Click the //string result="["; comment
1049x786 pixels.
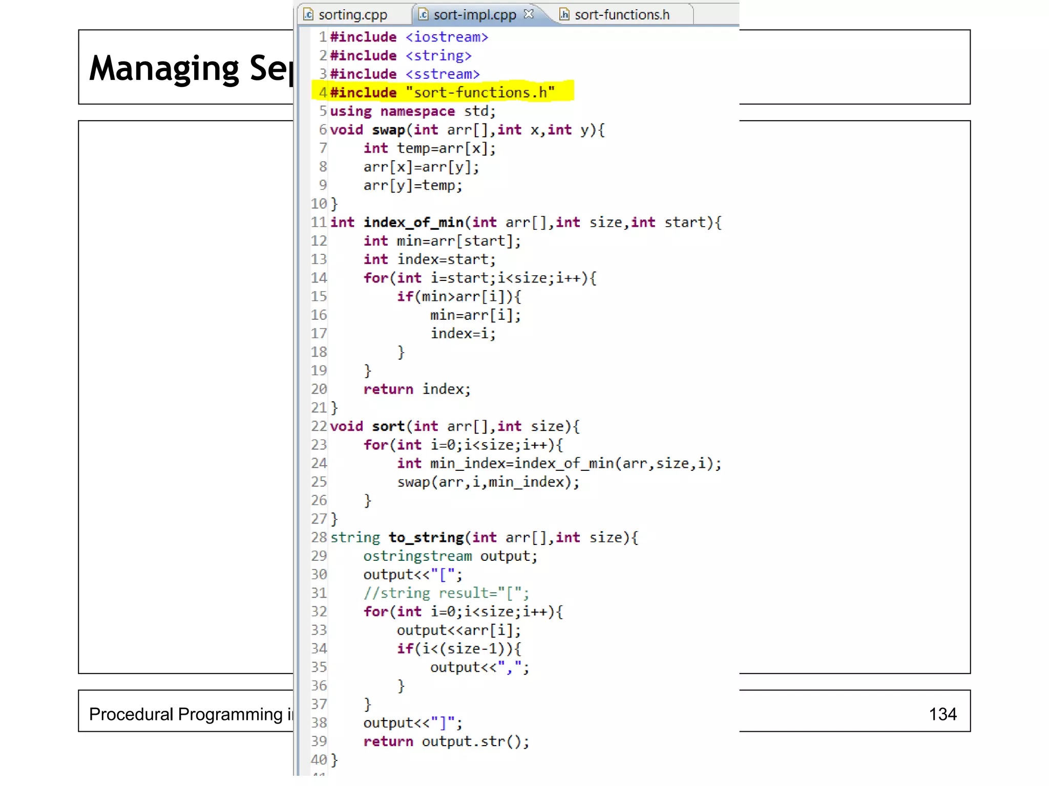446,593
